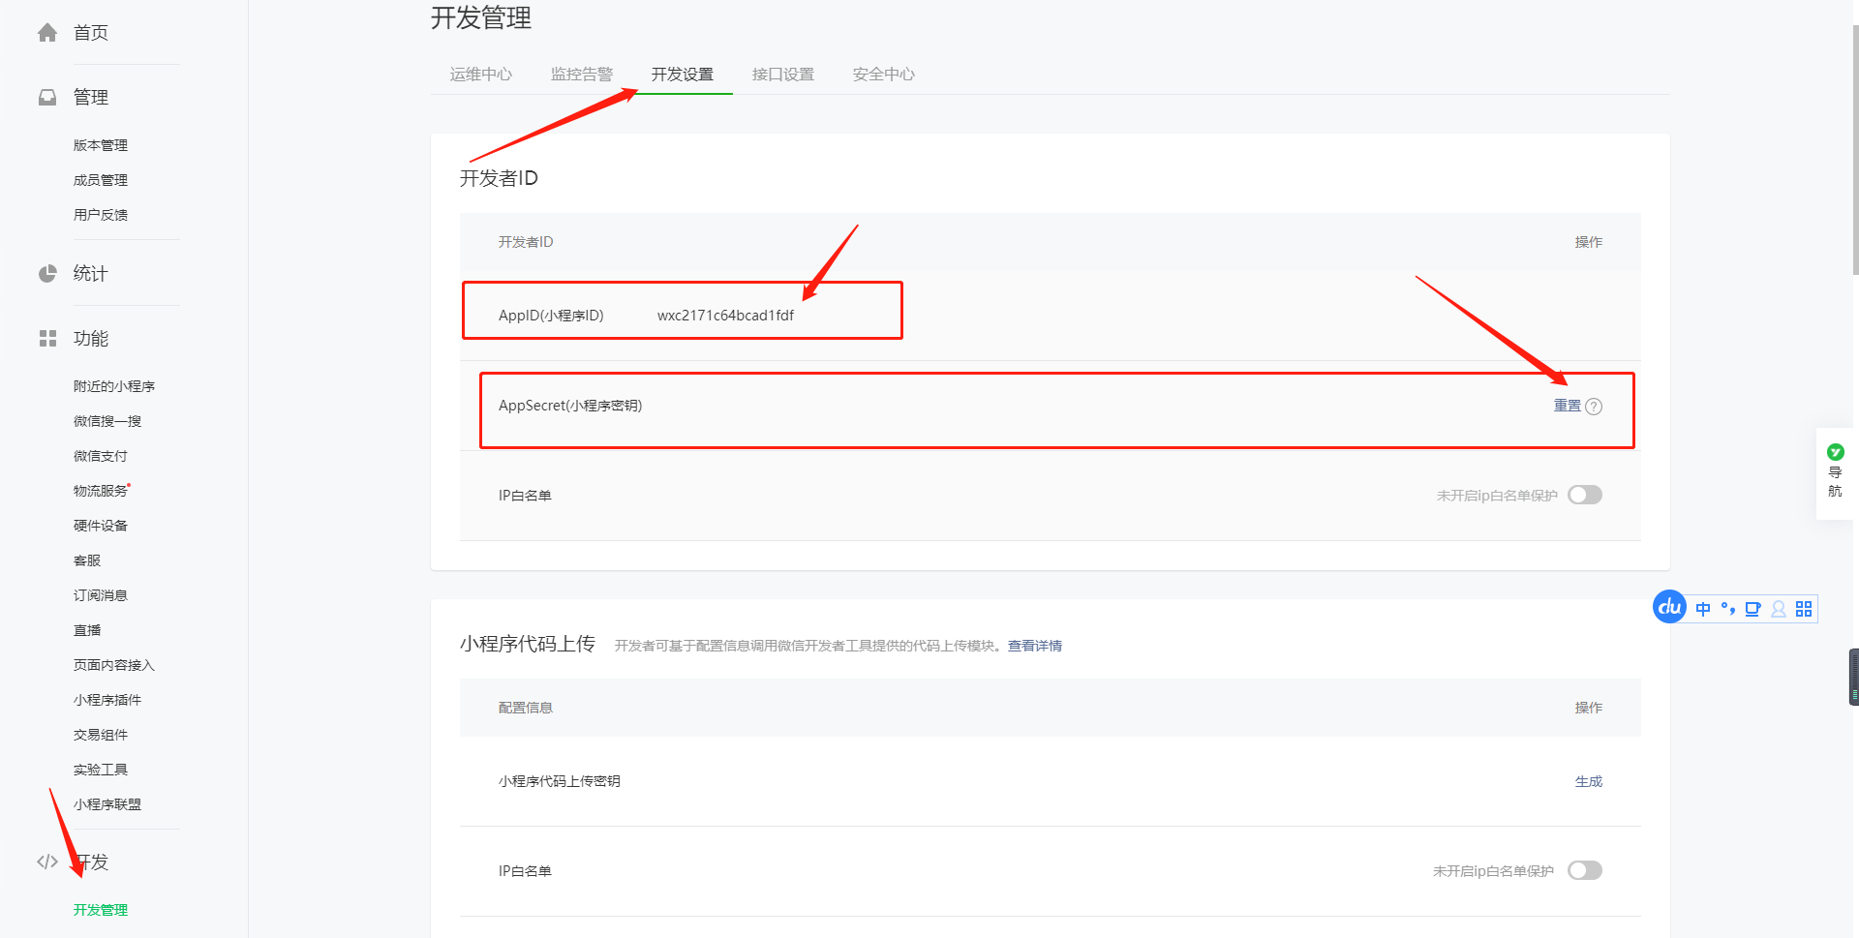The height and width of the screenshot is (938, 1859).
Task: Click the question mark icon next to 重置
Action: 1594,407
